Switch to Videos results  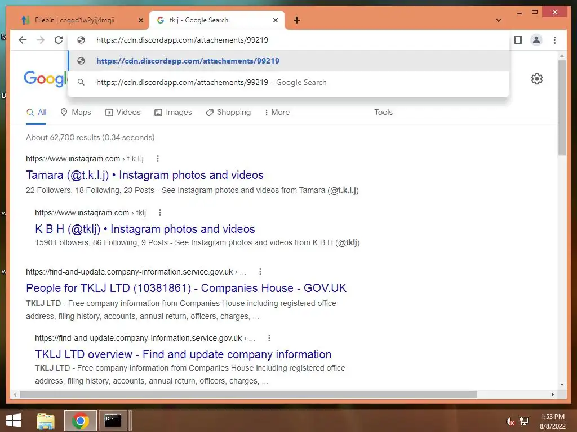[x=123, y=112]
